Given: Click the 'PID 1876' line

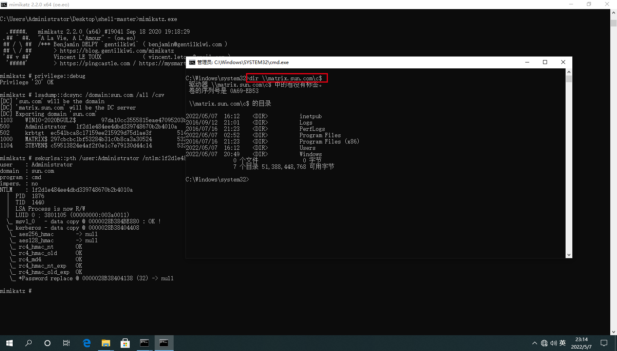Looking at the screenshot, I should click(x=30, y=196).
